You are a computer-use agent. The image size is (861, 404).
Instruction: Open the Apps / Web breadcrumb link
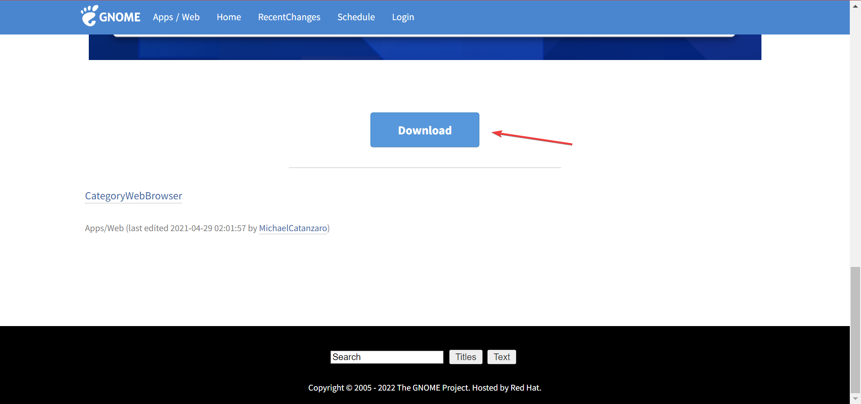tap(176, 17)
